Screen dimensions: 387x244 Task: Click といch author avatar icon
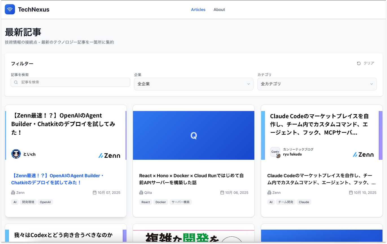point(16,154)
